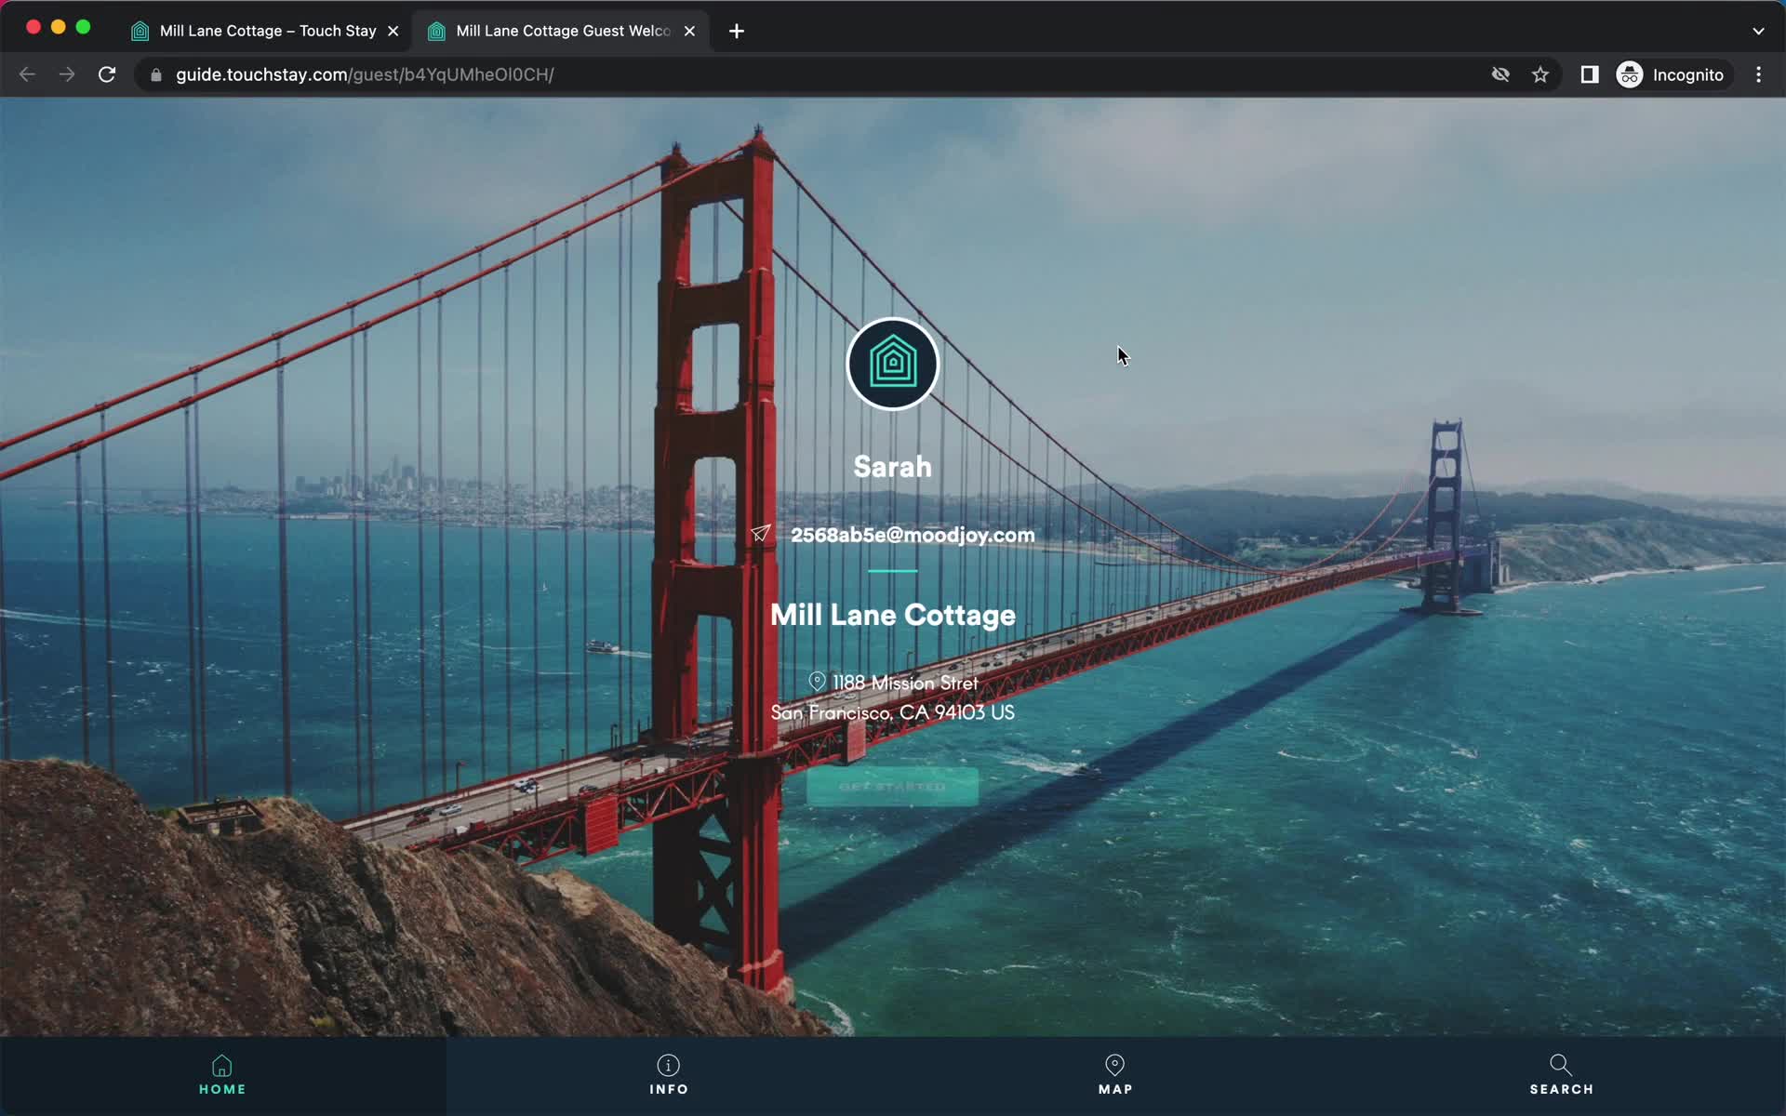Go back to previous page
This screenshot has width=1786, height=1116.
[x=27, y=74]
